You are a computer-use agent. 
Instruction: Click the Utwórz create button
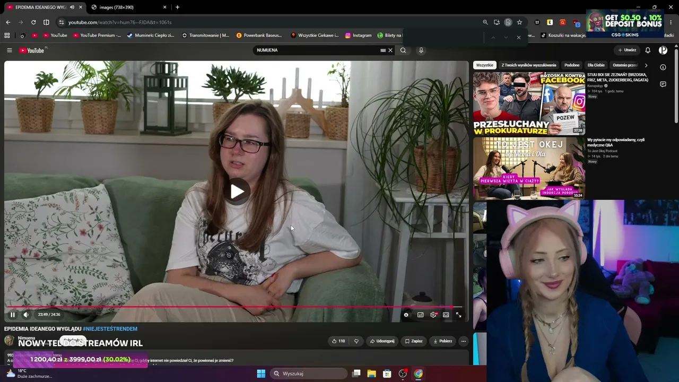[x=627, y=50]
